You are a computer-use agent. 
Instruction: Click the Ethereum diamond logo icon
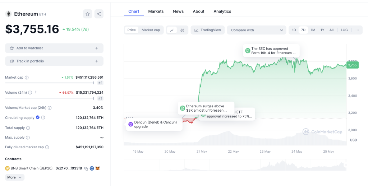[x=9, y=14]
